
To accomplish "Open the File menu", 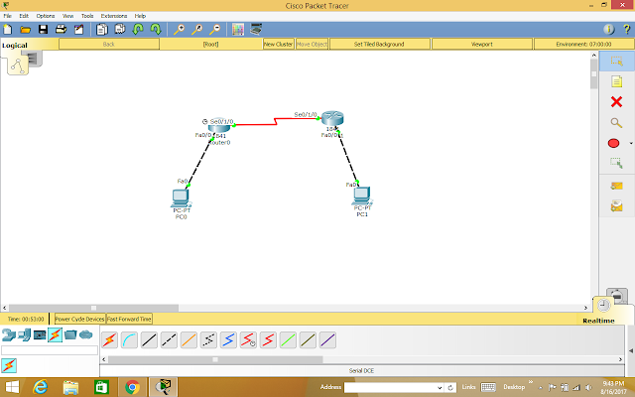I will (x=7, y=16).
